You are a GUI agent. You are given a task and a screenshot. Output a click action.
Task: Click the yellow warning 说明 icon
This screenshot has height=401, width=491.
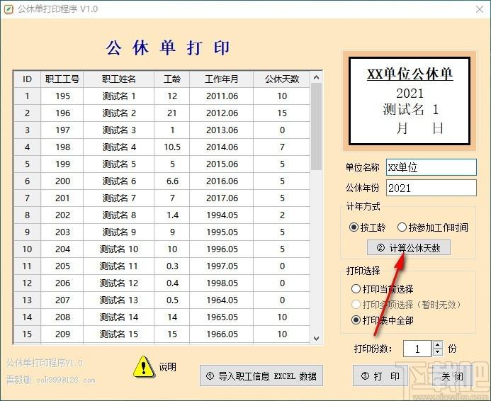[144, 366]
